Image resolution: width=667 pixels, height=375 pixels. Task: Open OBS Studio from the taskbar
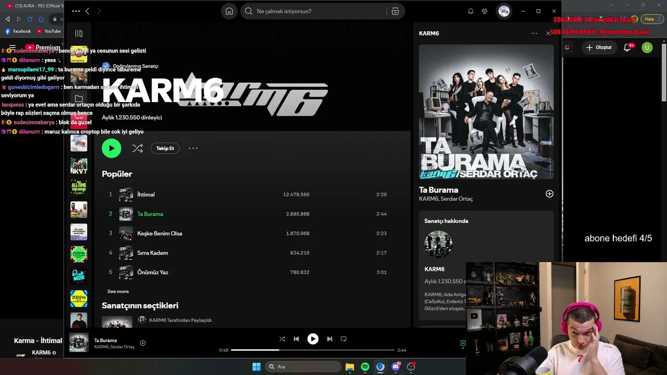pos(411,367)
